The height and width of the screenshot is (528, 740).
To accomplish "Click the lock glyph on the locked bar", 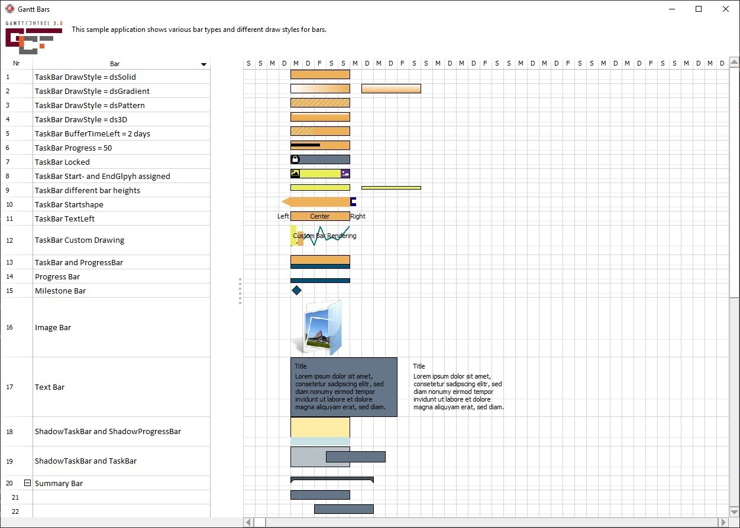I will [x=295, y=159].
